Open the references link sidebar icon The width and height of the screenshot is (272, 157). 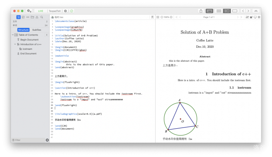28,17
